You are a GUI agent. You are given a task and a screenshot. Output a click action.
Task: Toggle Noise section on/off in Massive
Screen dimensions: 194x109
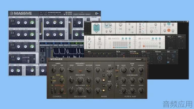click(9, 65)
